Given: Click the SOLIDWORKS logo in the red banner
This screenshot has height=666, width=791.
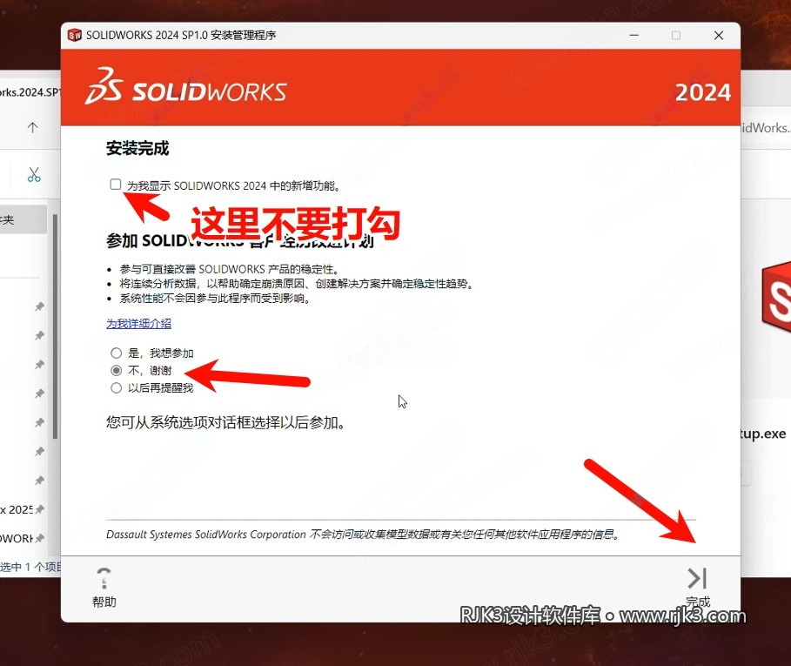Looking at the screenshot, I should coord(185,87).
